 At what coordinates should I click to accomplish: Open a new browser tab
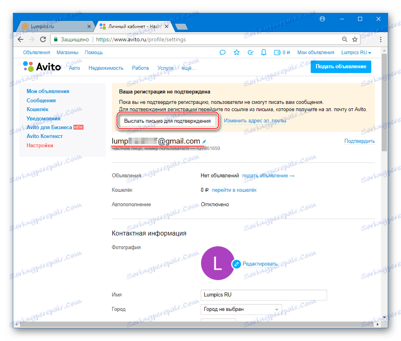click(181, 26)
